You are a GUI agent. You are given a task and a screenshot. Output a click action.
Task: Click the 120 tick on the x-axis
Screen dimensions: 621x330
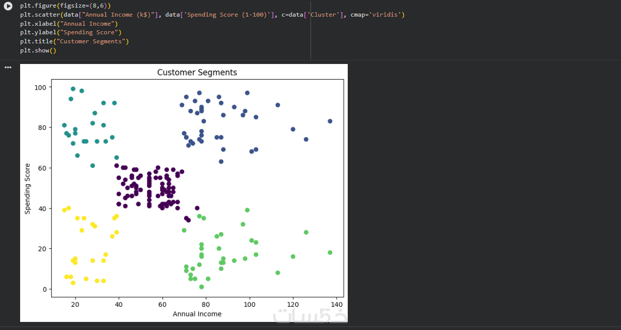(x=293, y=305)
